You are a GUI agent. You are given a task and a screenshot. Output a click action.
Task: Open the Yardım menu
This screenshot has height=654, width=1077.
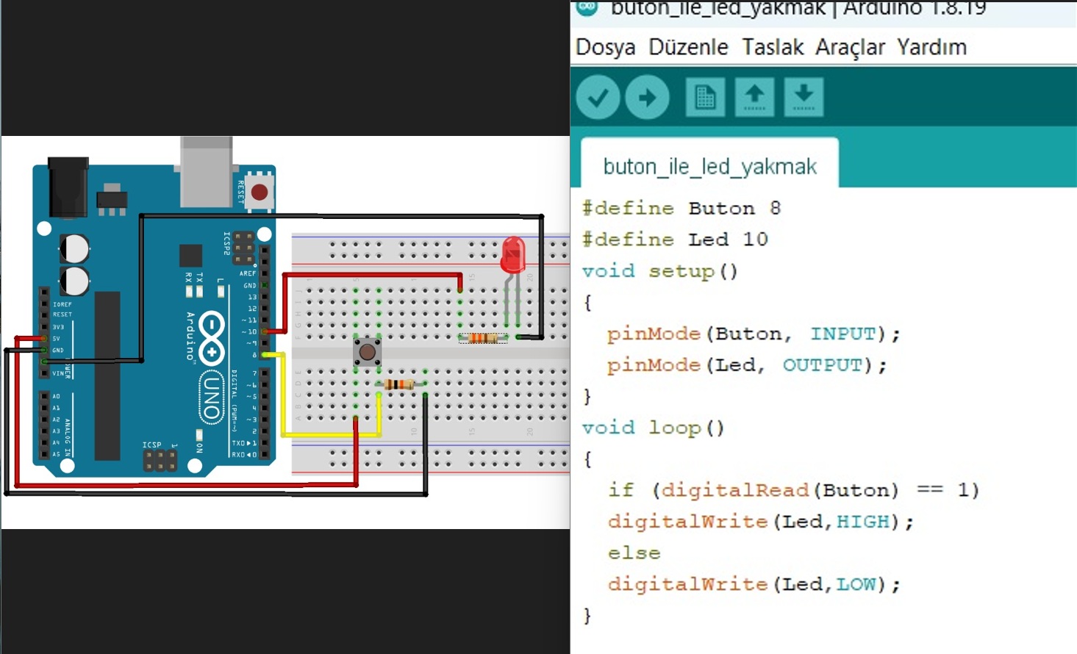(x=931, y=47)
